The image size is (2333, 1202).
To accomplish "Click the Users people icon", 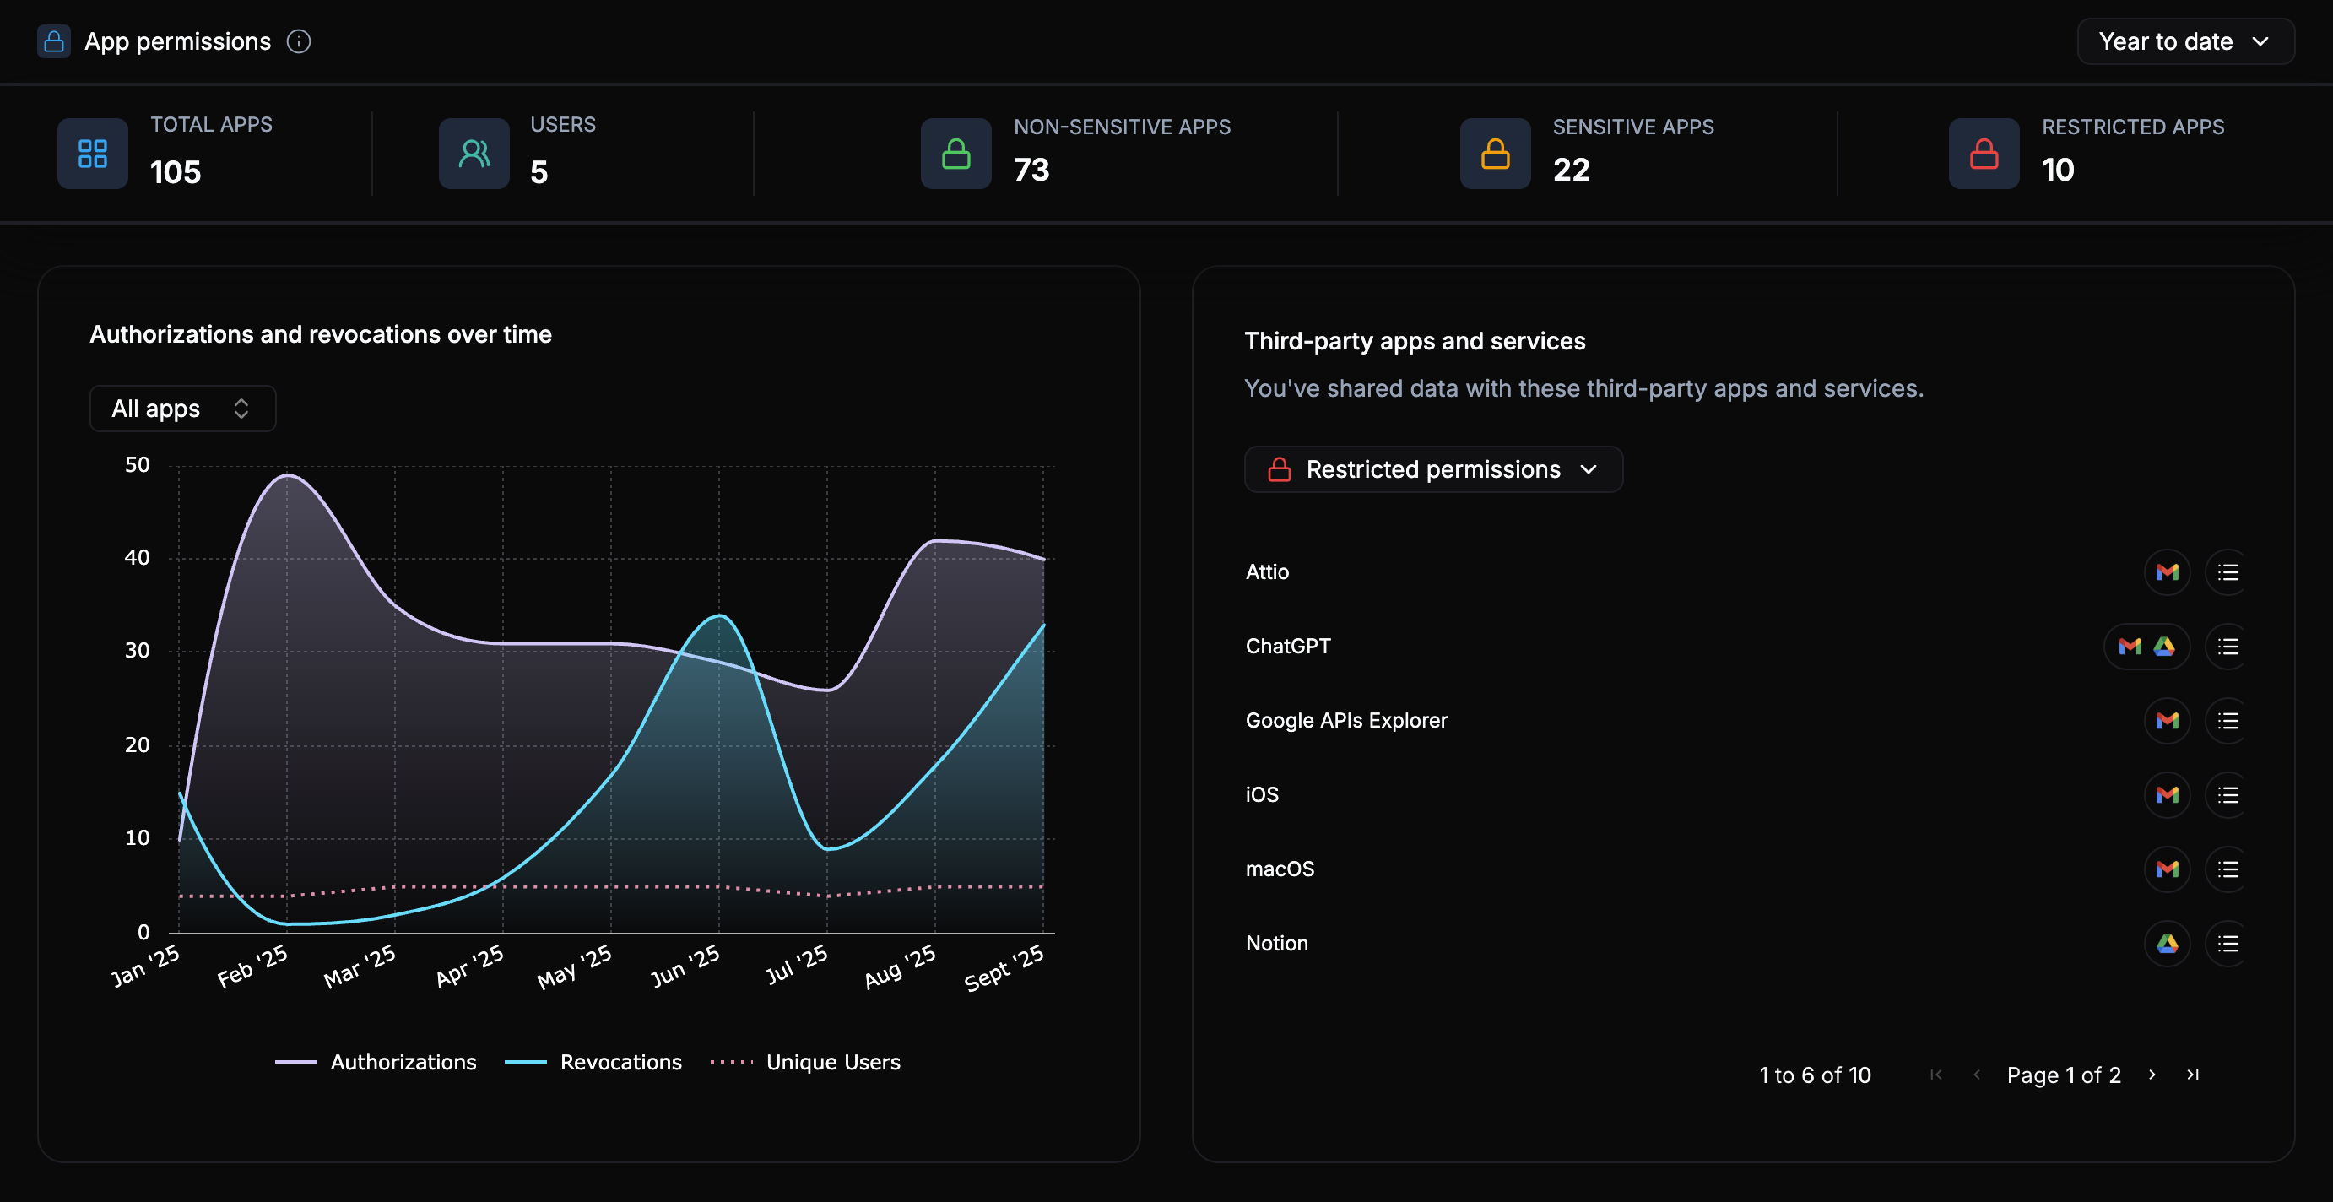I will point(474,153).
